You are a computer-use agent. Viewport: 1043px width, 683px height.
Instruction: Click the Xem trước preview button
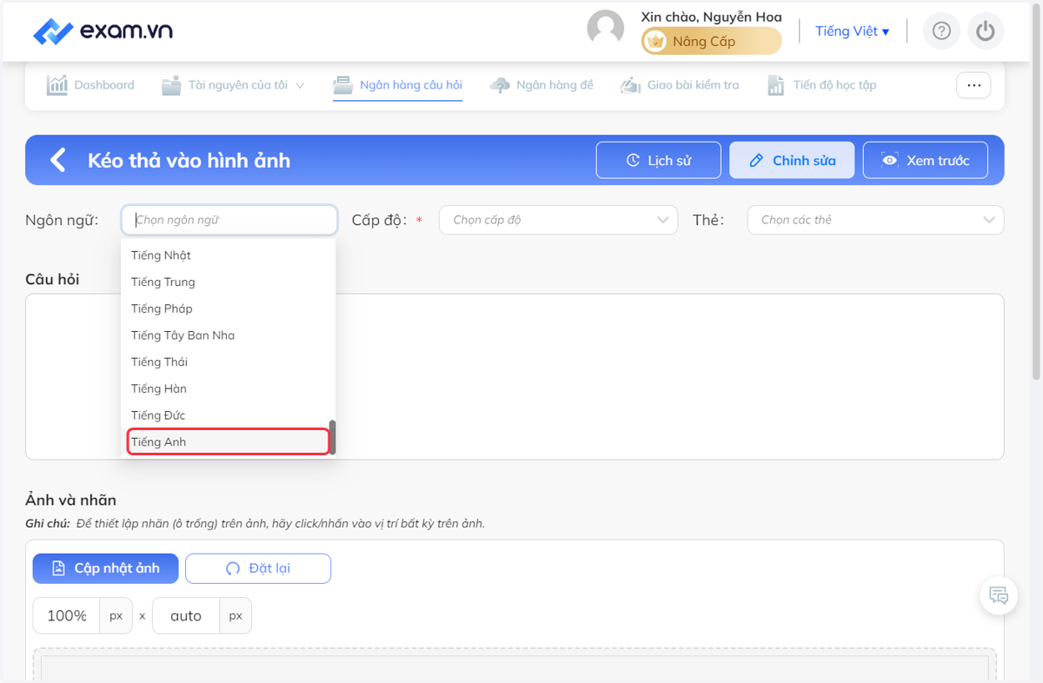[925, 160]
